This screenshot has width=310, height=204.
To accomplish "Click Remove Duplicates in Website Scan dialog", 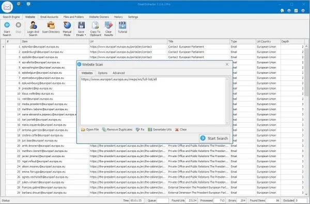I will pyautogui.click(x=117, y=129).
